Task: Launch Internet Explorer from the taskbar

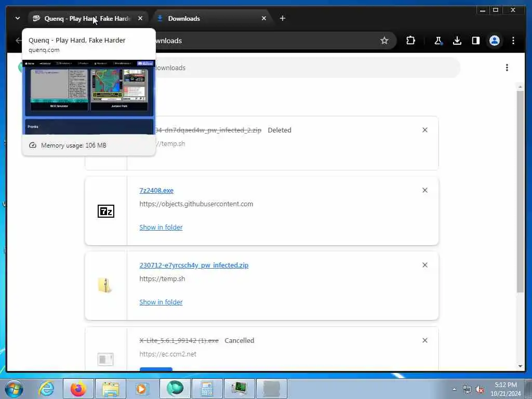Action: 46,389
